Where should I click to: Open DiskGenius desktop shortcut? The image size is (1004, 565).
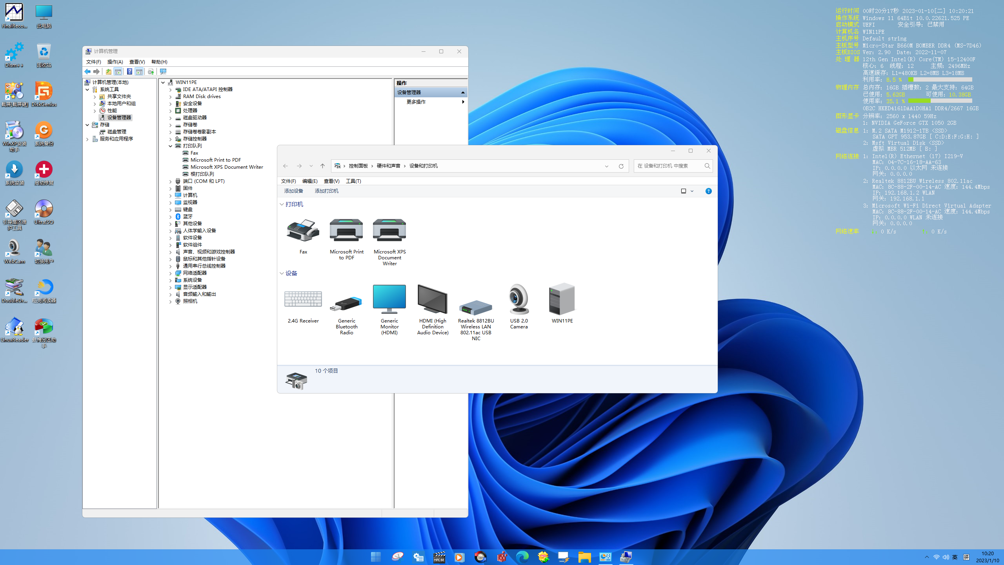coord(44,94)
